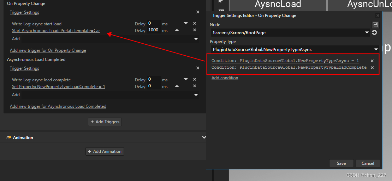Remove the NewPropertyTypeAsync = 1 condition
Image resolution: width=392 pixels, height=181 pixels.
click(x=372, y=61)
